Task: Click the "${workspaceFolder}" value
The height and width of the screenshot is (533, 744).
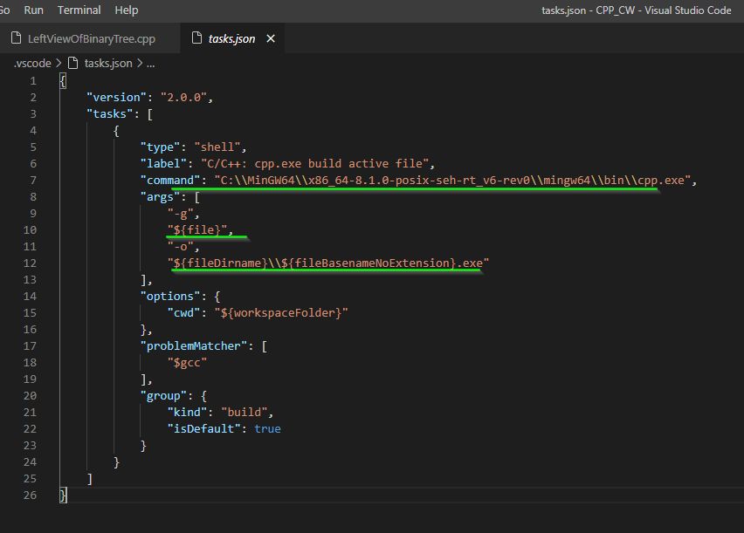Action: (281, 313)
